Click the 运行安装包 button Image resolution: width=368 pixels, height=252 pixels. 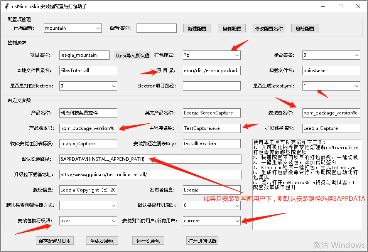pyautogui.click(x=148, y=241)
